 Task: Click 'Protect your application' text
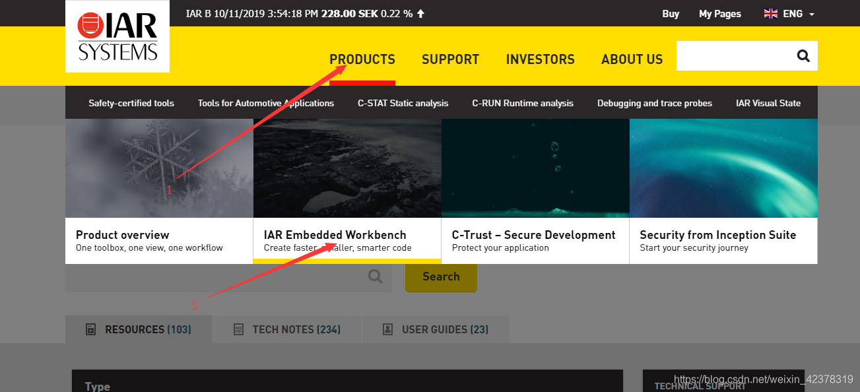coord(500,248)
